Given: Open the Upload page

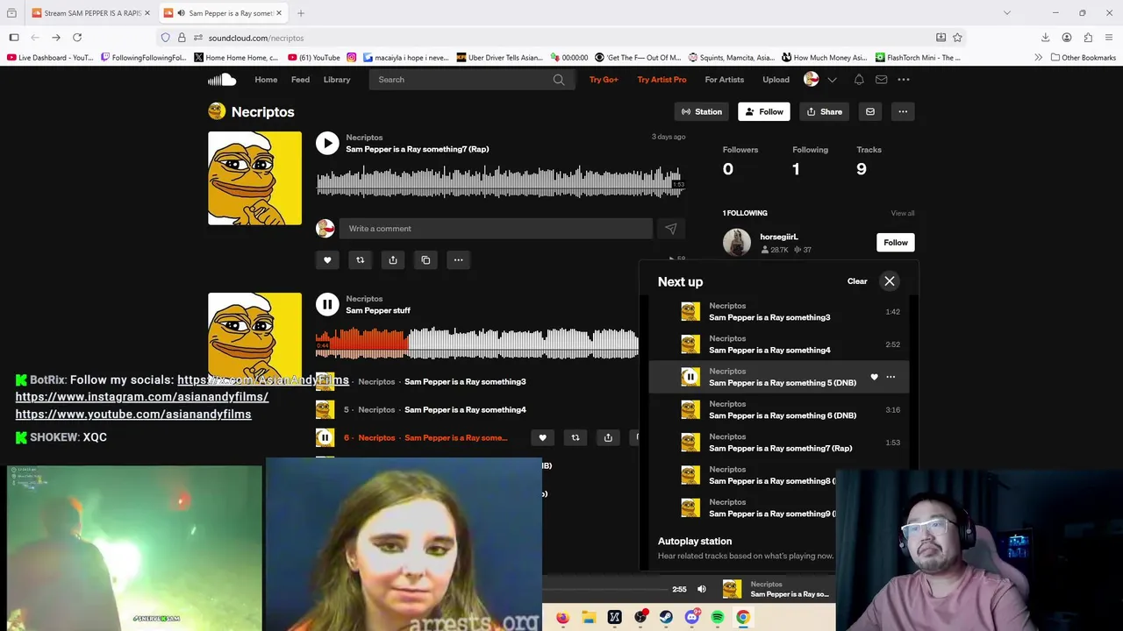Looking at the screenshot, I should pyautogui.click(x=776, y=80).
